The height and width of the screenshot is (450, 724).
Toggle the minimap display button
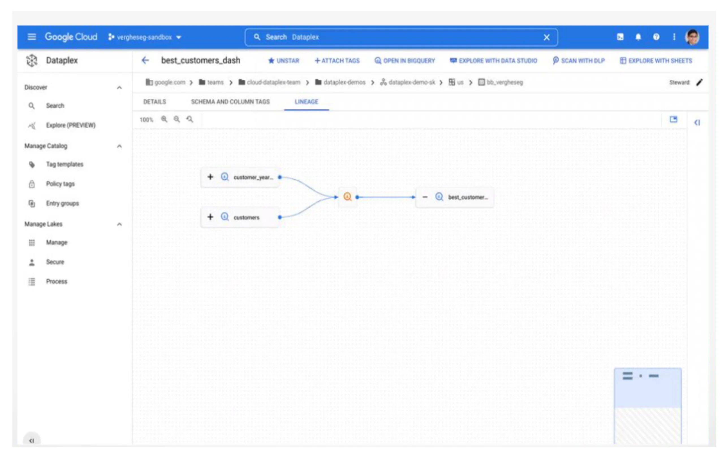(x=673, y=120)
